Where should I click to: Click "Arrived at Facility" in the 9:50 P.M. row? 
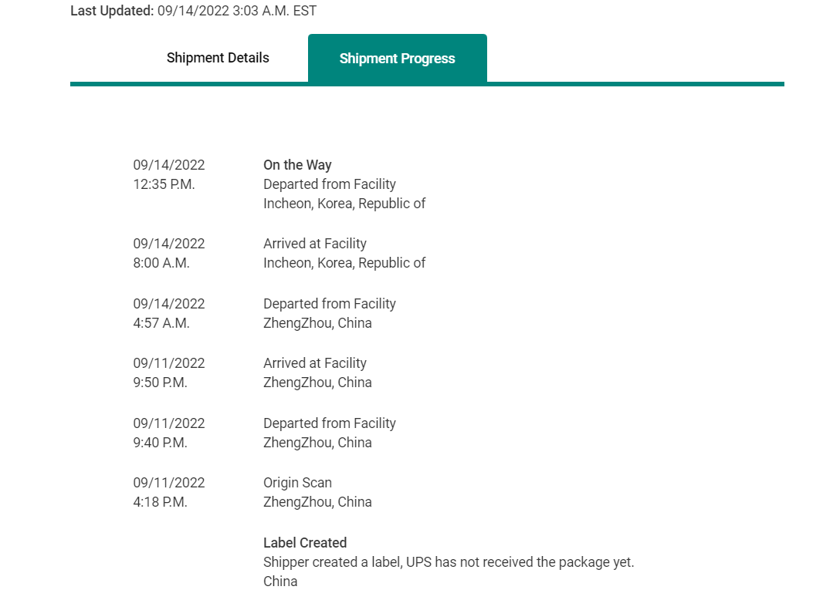[315, 363]
